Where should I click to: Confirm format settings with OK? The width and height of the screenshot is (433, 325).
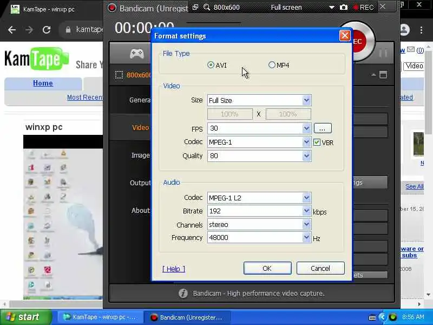pyautogui.click(x=267, y=268)
